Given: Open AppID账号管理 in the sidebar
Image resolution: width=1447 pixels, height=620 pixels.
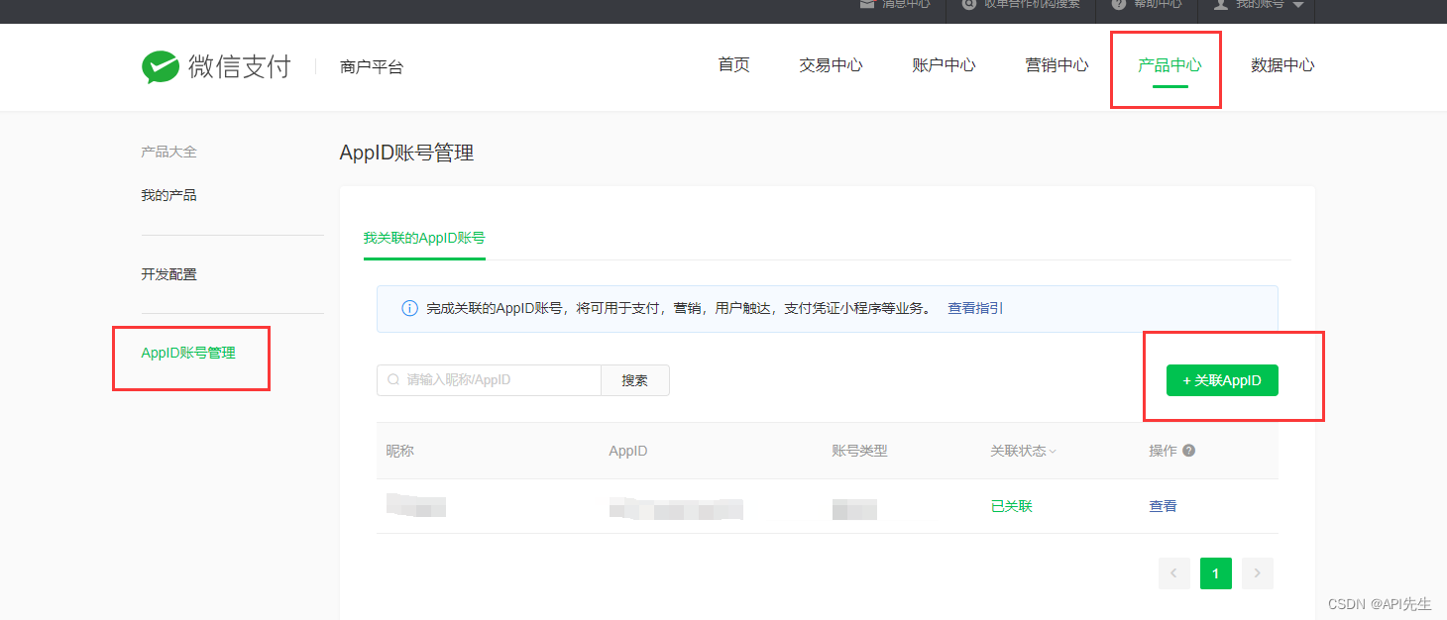Looking at the screenshot, I should pos(188,353).
